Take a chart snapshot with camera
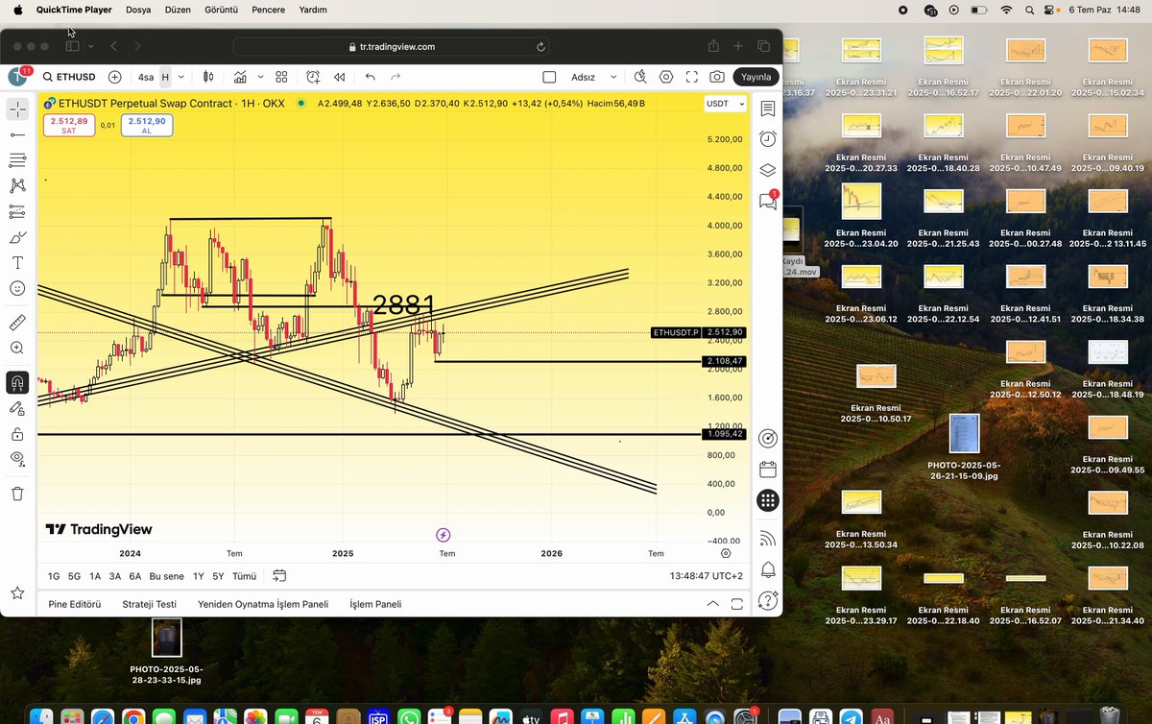 [x=717, y=77]
